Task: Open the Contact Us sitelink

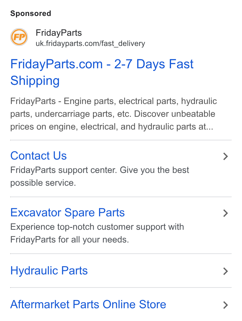Action: click(x=39, y=156)
